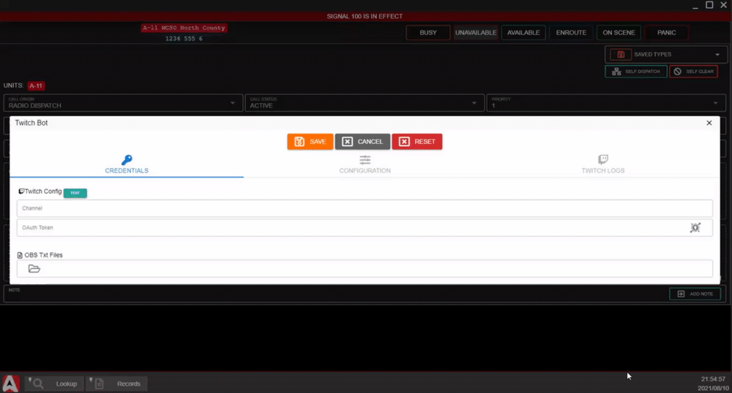Focus the Channel input field
Image resolution: width=732 pixels, height=393 pixels.
pos(365,208)
